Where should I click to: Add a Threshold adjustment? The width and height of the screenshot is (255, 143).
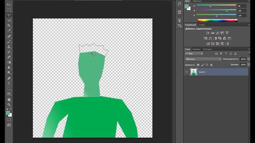pos(218,44)
